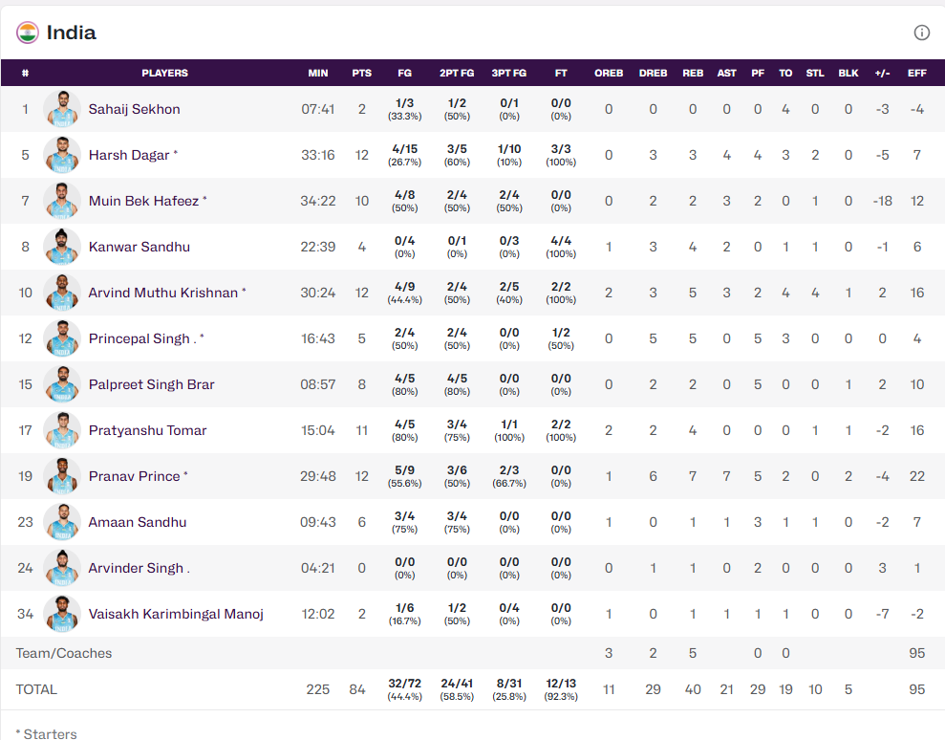Sort by the EFF column header
Viewport: 945px width, 740px height.
[916, 73]
